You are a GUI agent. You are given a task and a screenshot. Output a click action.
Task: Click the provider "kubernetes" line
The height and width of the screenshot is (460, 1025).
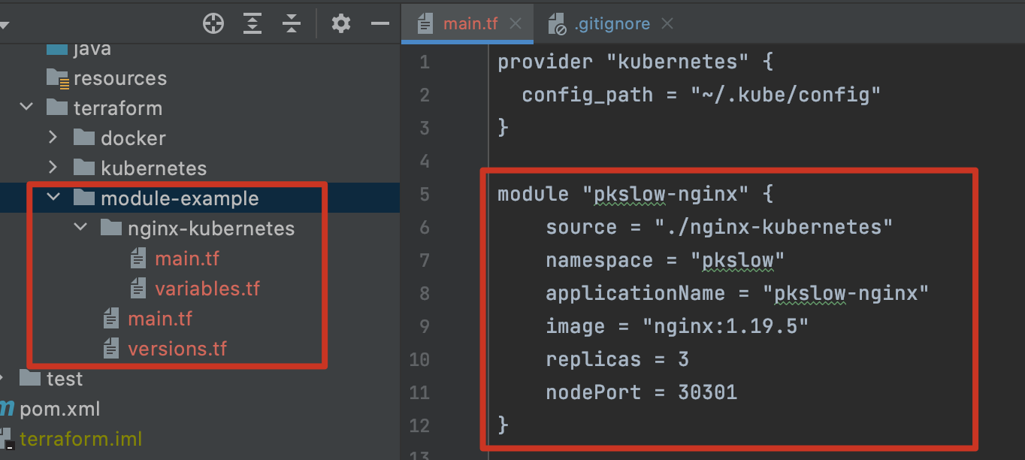[635, 62]
